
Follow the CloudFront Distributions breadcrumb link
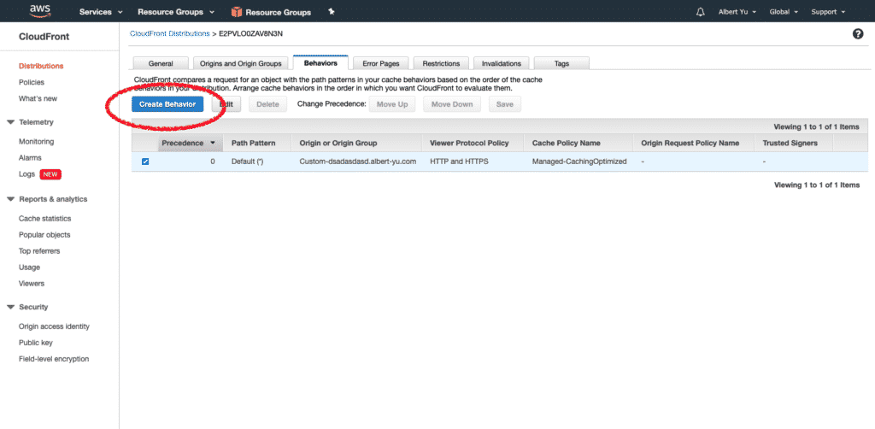click(170, 33)
